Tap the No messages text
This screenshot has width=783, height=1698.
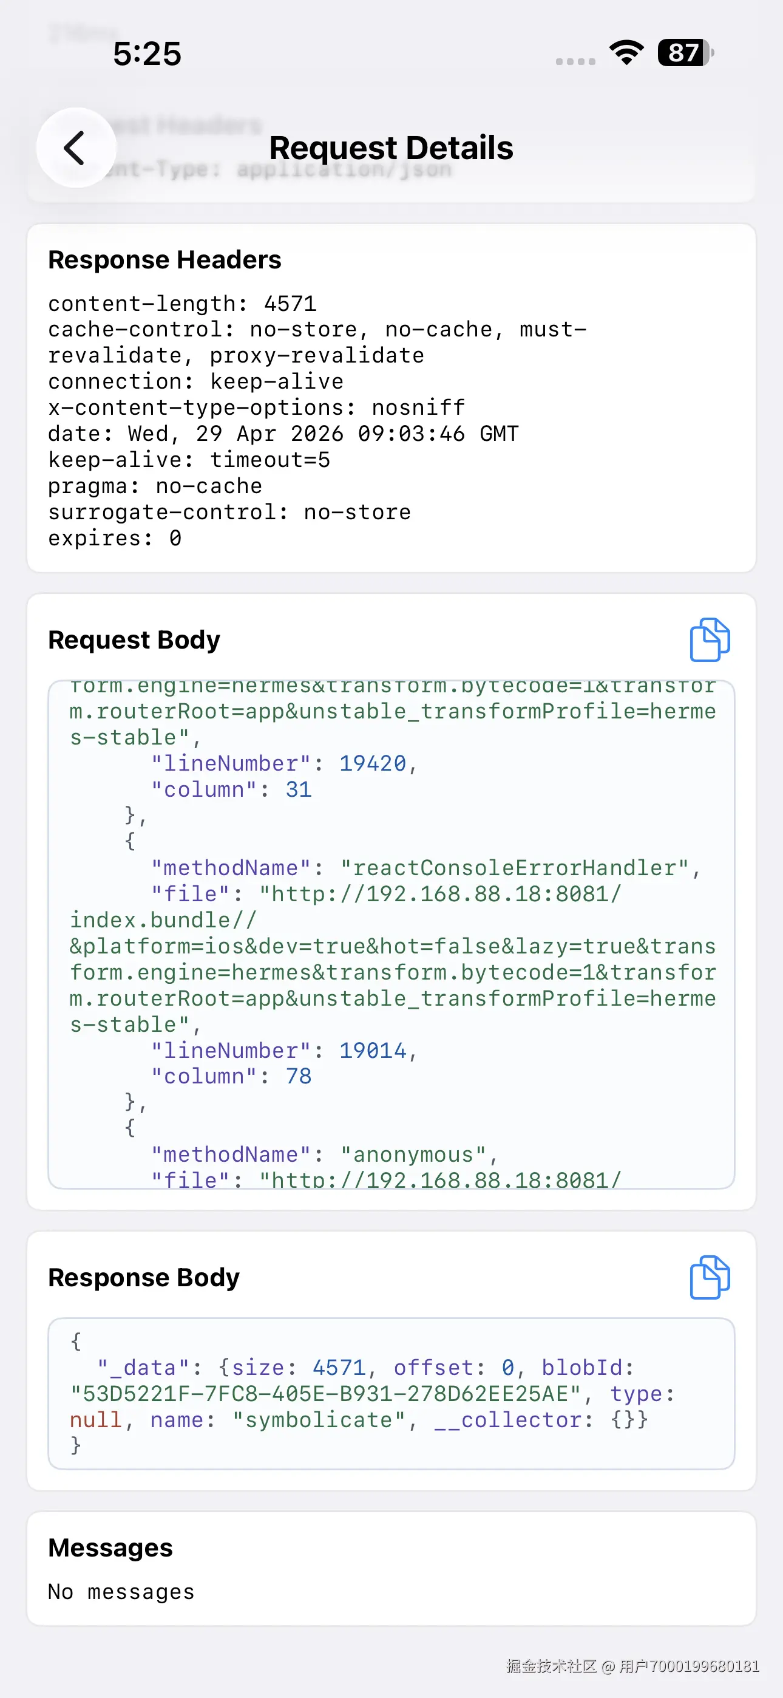pyautogui.click(x=120, y=1591)
